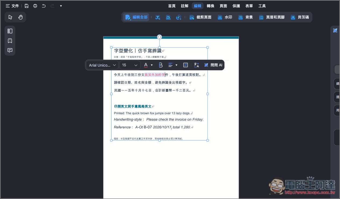Click the 背景 background button
The image size is (340, 199).
[x=246, y=17]
